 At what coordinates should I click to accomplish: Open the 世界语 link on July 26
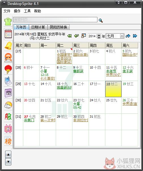click(130, 104)
